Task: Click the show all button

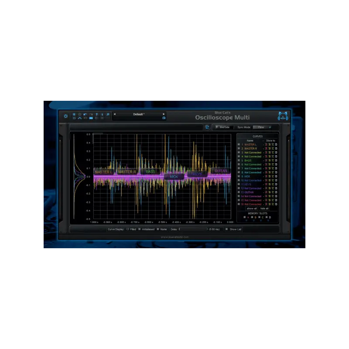Action: click(x=252, y=209)
